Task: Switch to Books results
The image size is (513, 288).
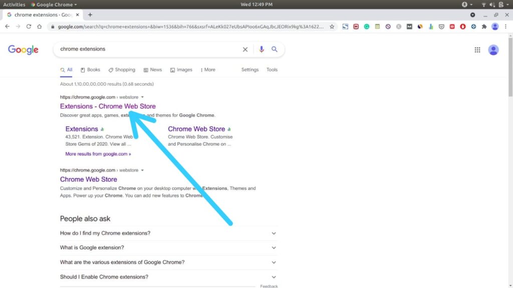Action: 90,70
